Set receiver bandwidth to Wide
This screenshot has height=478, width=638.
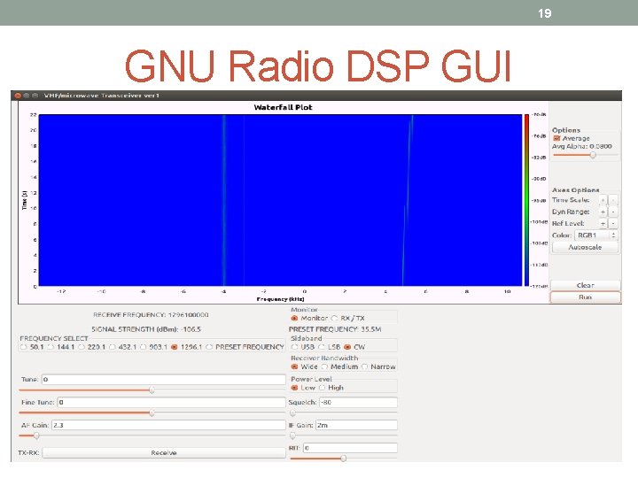coord(294,366)
